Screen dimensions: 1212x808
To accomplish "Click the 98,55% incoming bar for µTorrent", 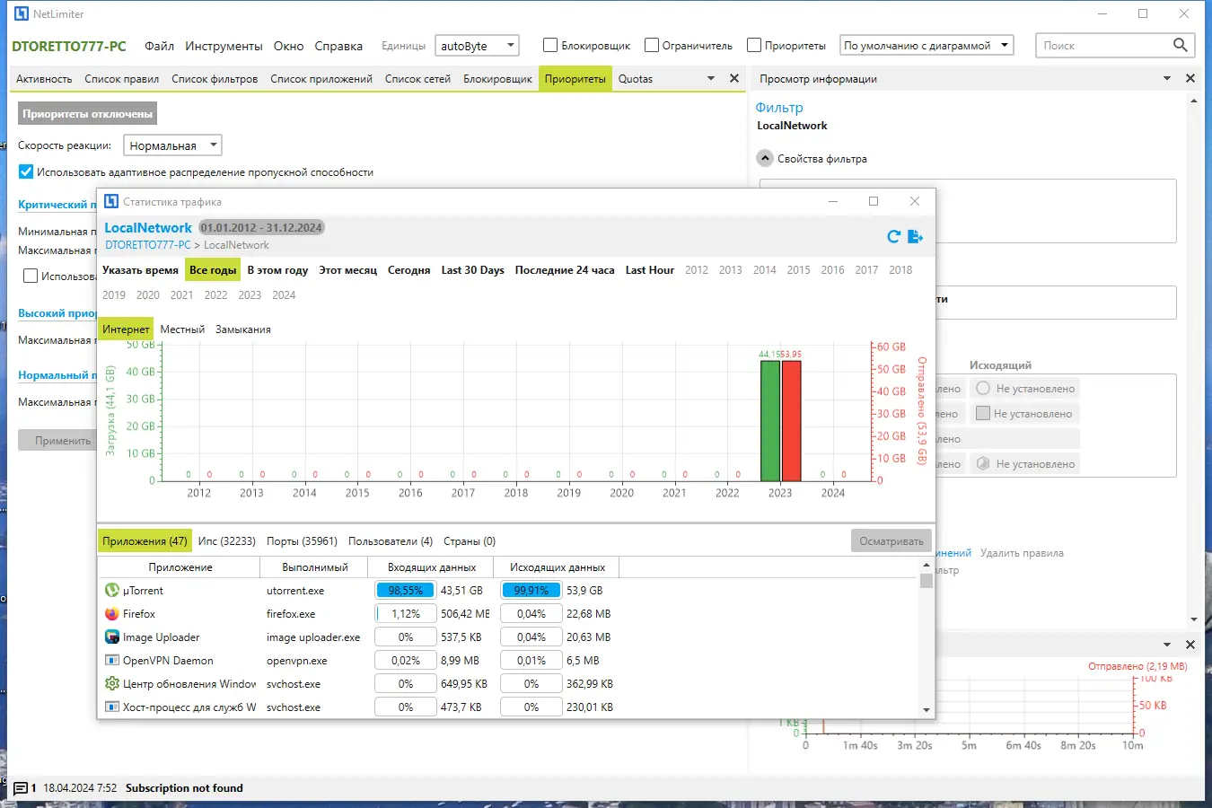I will pyautogui.click(x=405, y=591).
